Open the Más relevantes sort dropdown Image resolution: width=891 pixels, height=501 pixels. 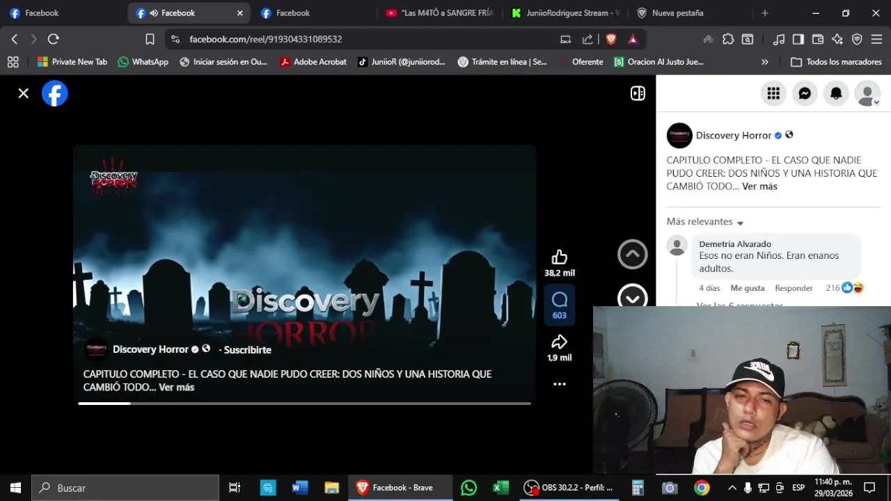(x=705, y=222)
